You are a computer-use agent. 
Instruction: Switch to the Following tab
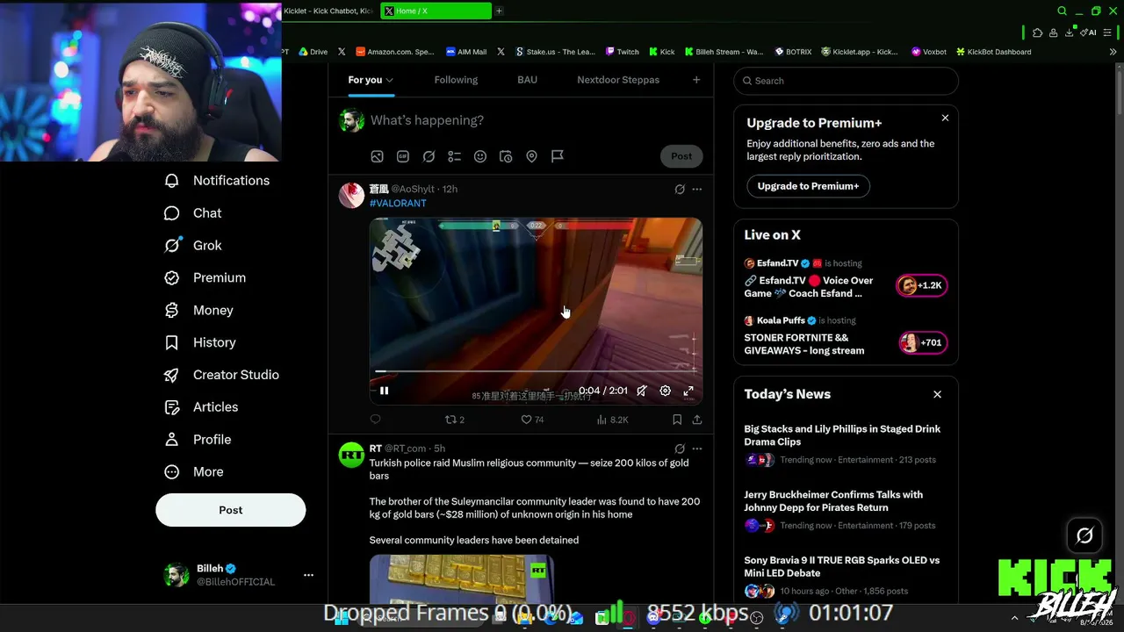(x=456, y=80)
